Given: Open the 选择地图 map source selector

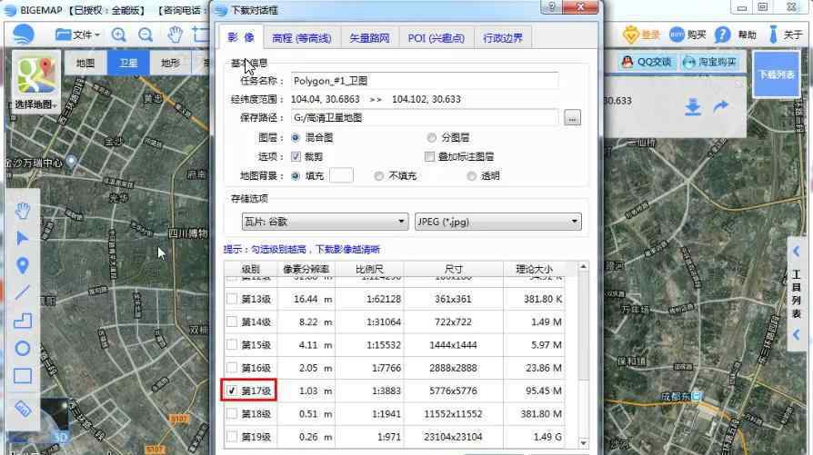Looking at the screenshot, I should point(35,81).
